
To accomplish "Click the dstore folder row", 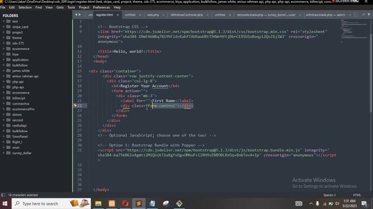I will (x=36, y=114).
